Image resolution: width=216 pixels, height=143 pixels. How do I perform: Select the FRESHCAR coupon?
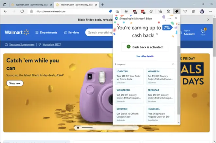point(160,95)
